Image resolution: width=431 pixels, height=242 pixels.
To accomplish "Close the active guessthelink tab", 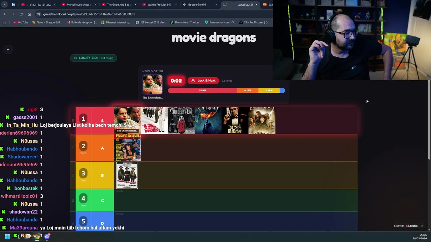I will (256, 5).
